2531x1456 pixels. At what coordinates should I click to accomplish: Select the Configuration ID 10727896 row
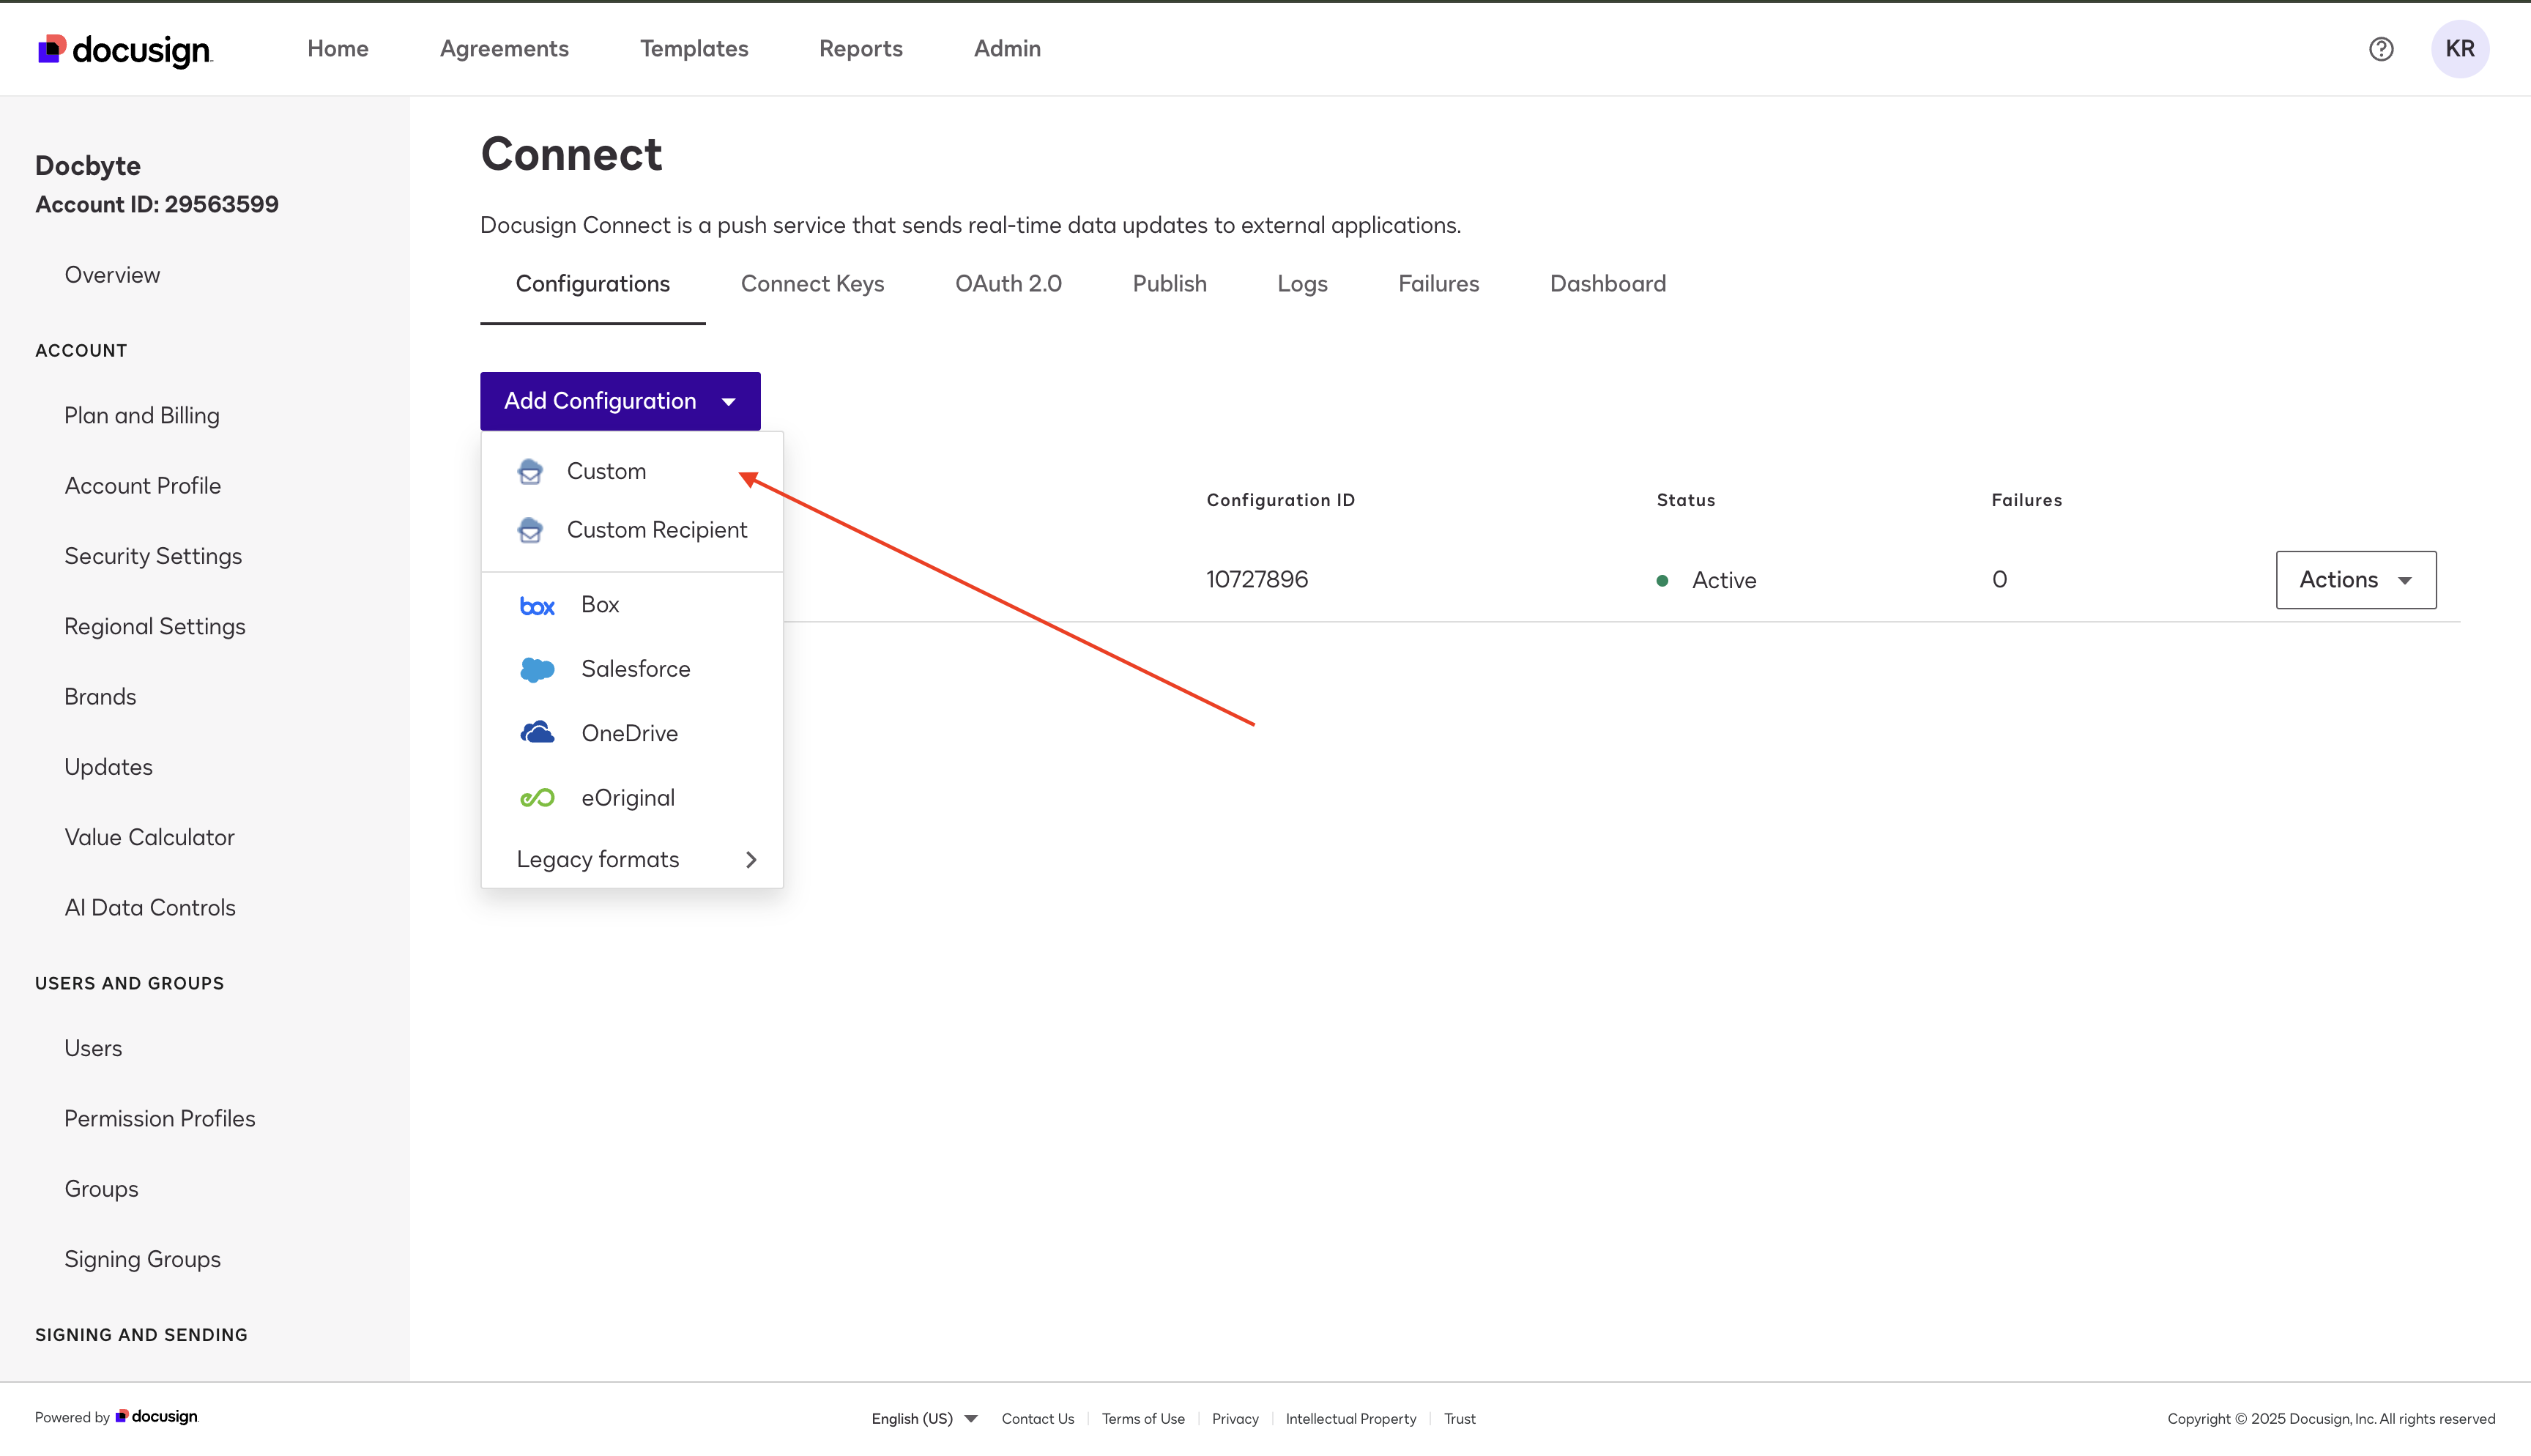coord(1257,579)
